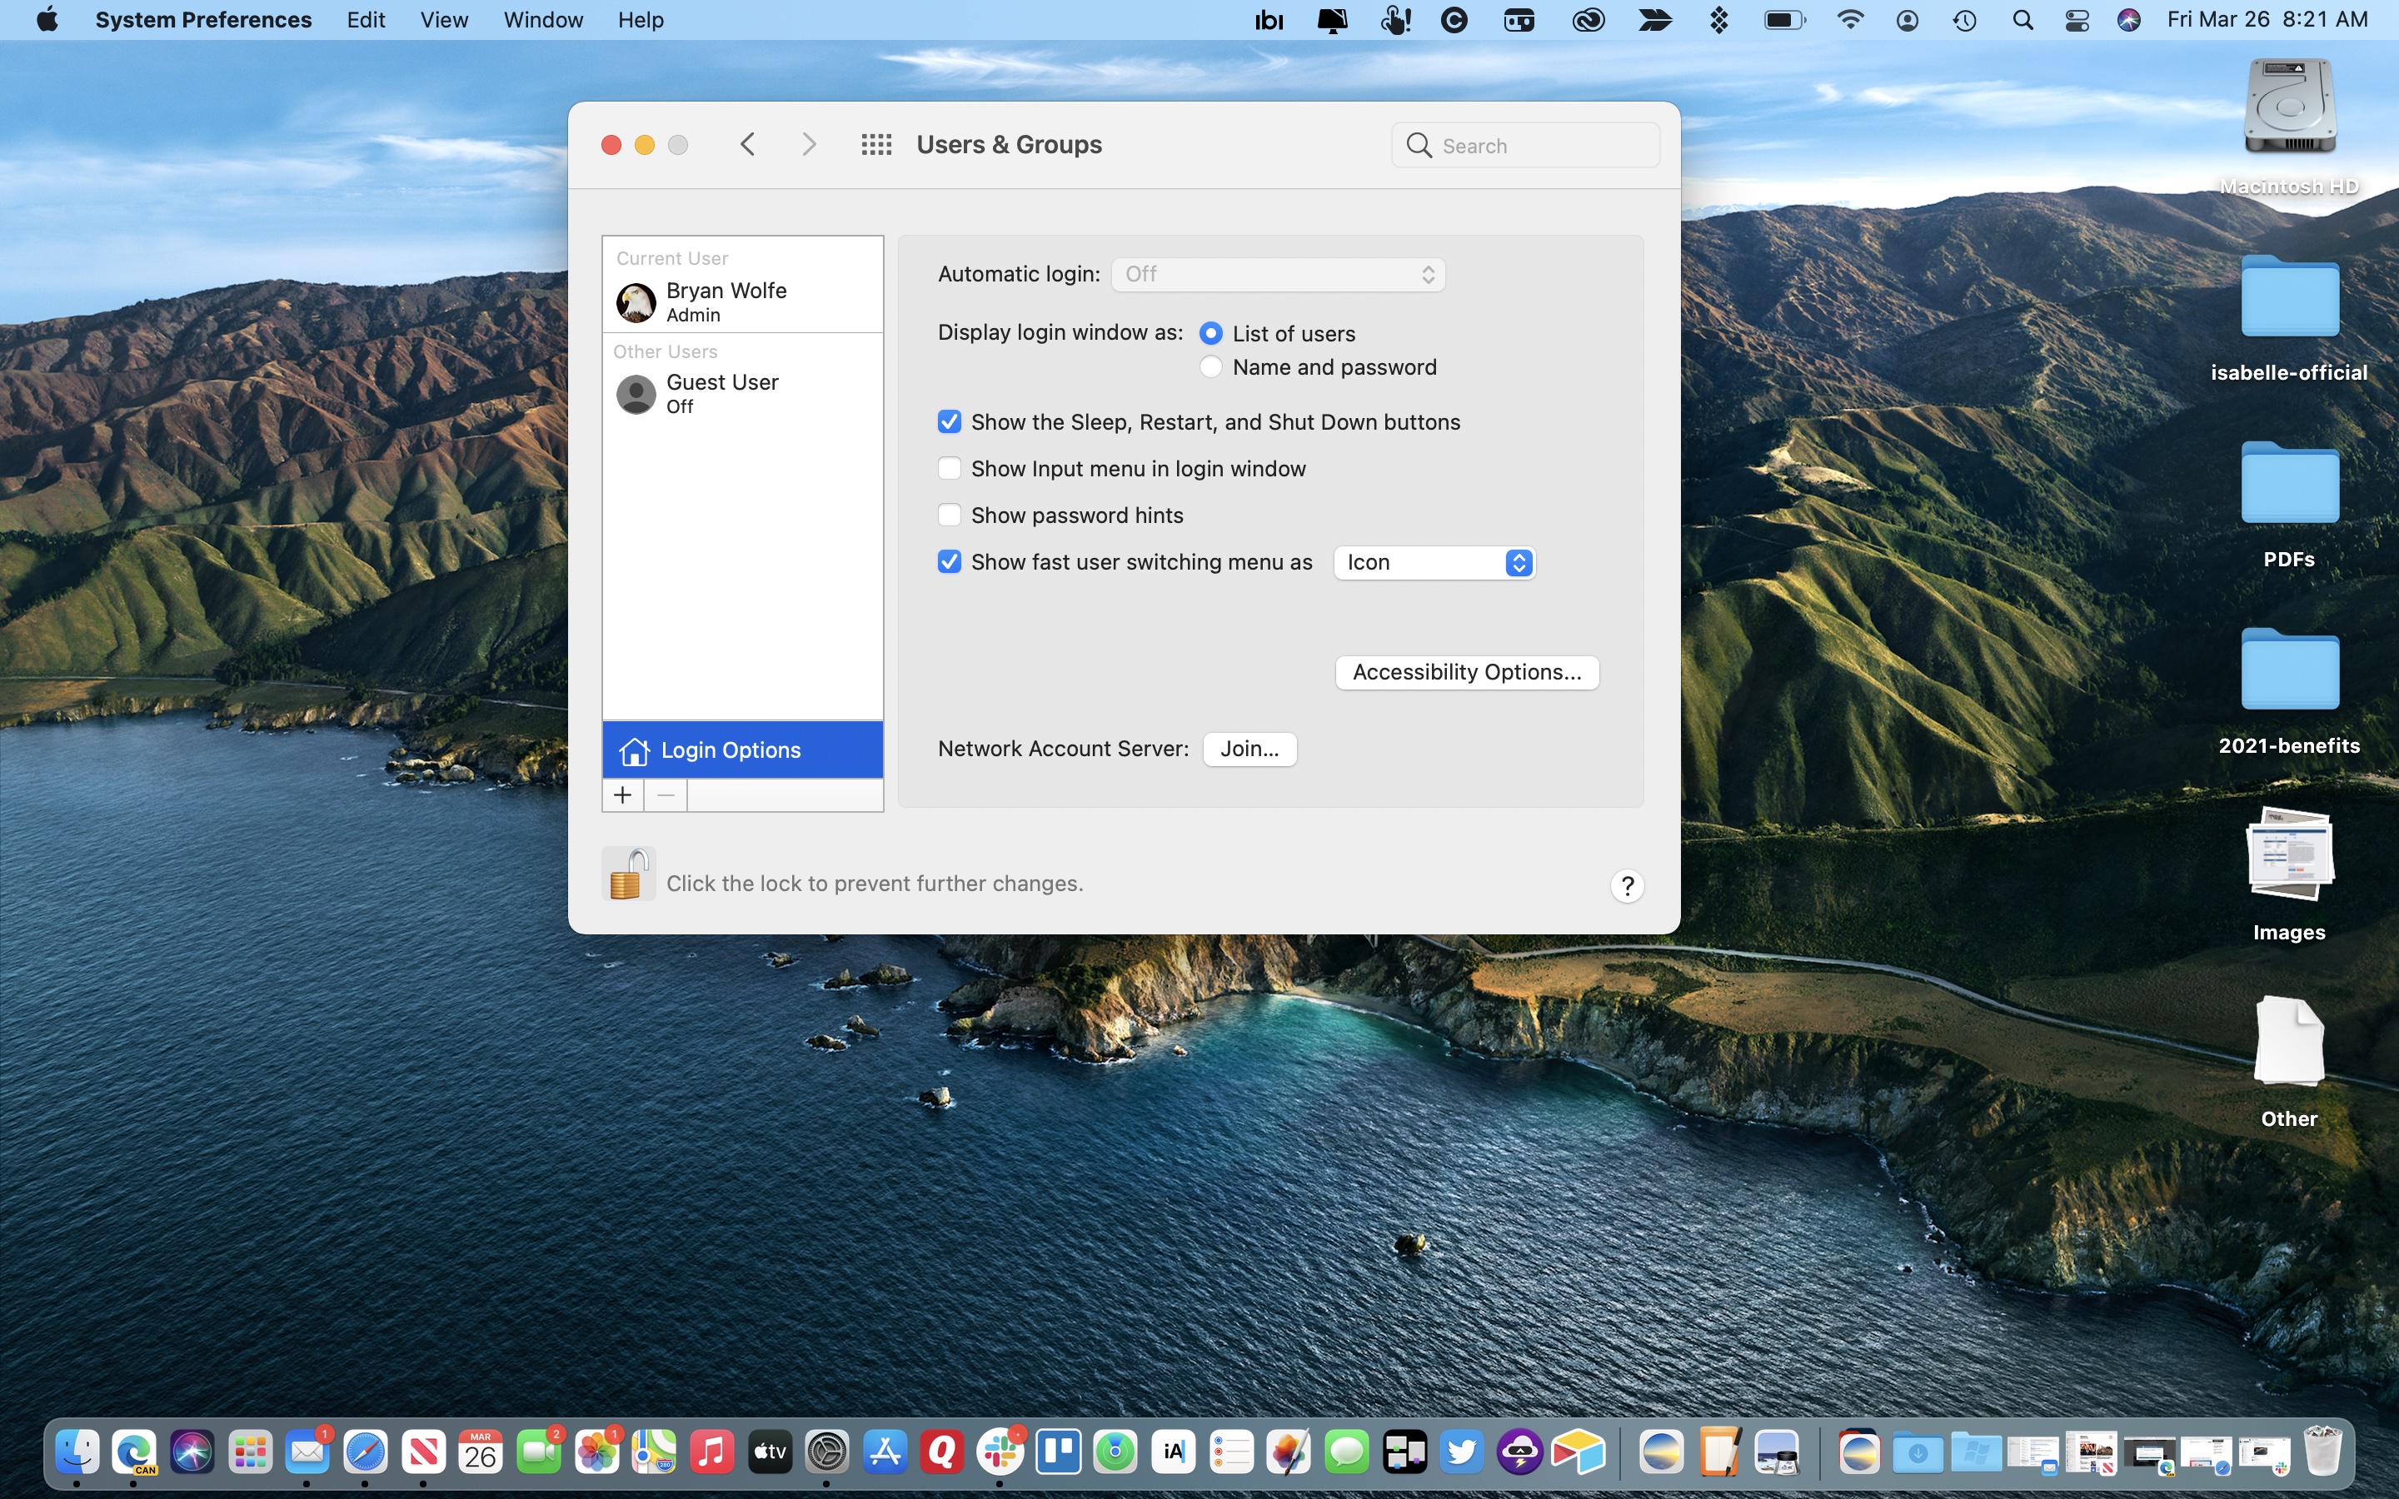Viewport: 2399px width, 1499px height.
Task: Click Accessibility Options button
Action: pos(1467,671)
